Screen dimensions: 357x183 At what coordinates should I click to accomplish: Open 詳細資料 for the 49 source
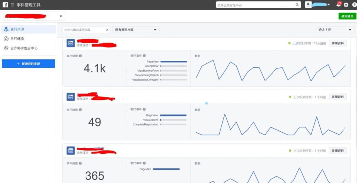337,97
